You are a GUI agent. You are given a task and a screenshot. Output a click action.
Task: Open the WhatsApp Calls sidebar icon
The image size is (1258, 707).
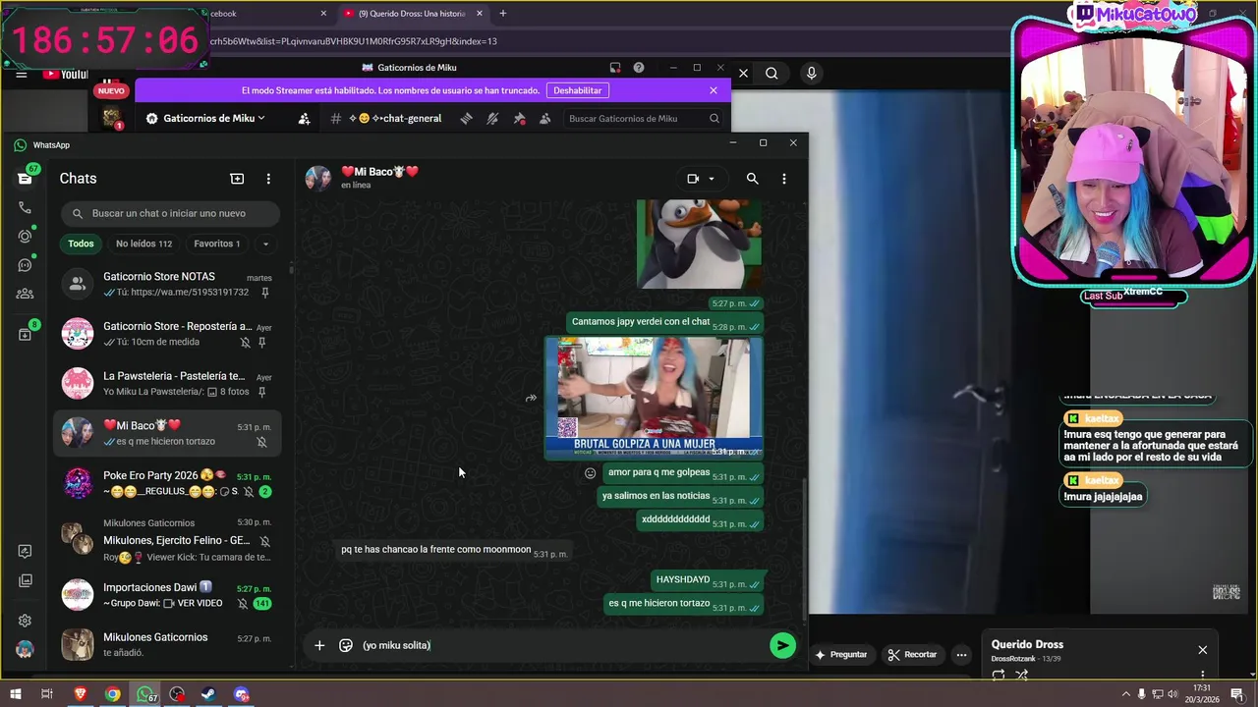26,207
